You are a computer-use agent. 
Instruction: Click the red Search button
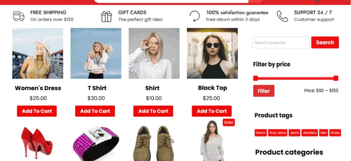pyautogui.click(x=325, y=42)
